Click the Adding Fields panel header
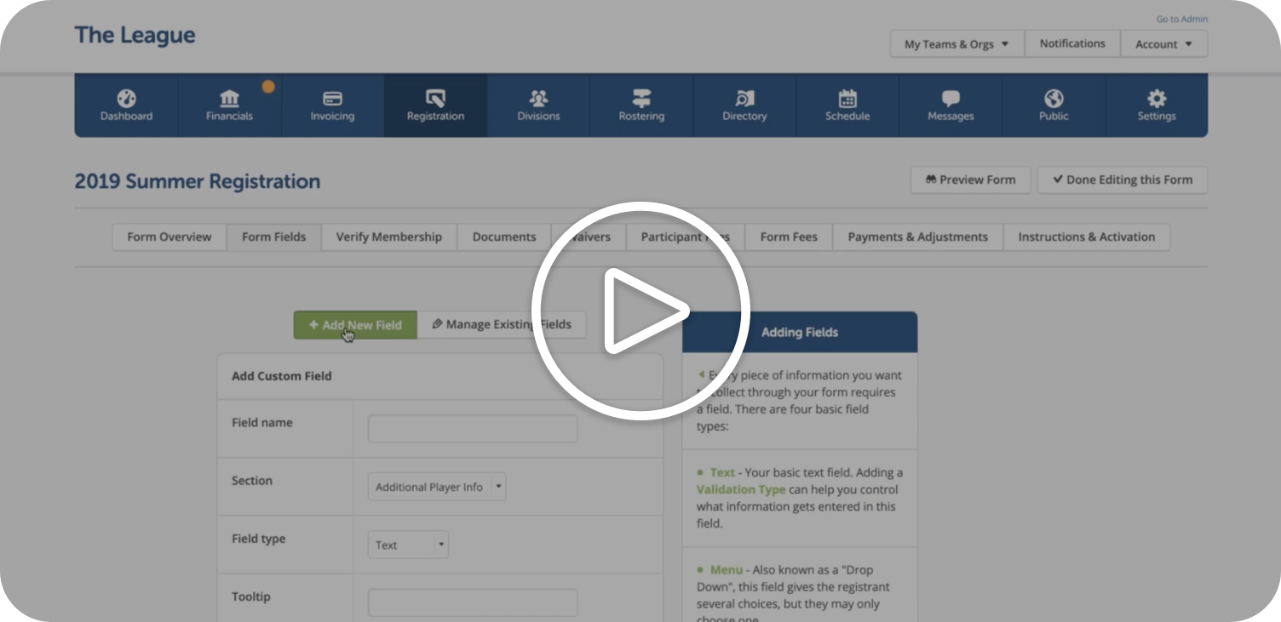Screen dimensions: 1281x622 (800, 332)
